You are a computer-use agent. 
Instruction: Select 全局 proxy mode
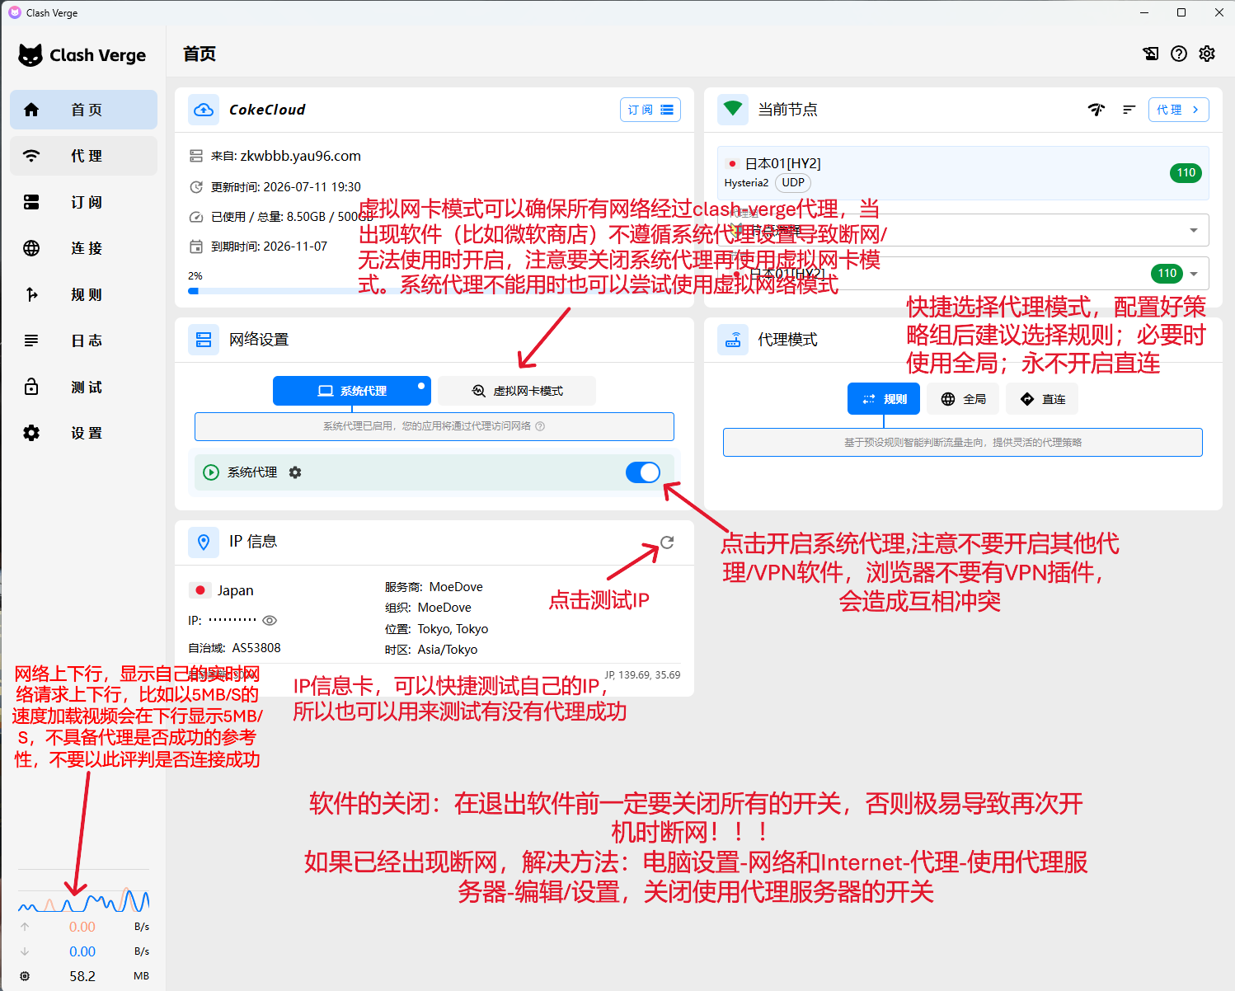[x=963, y=399]
